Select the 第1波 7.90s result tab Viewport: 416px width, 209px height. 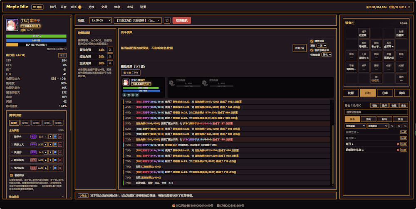click(x=131, y=73)
